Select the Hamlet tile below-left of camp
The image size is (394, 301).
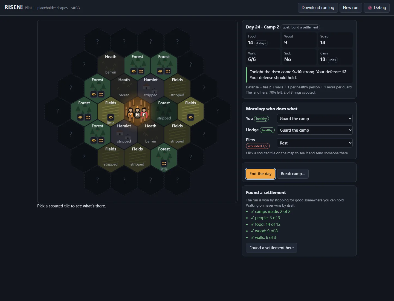click(x=124, y=134)
